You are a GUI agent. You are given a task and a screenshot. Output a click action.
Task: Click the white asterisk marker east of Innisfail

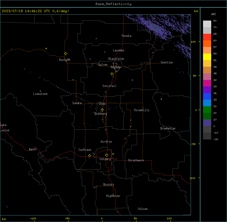[x=132, y=80]
